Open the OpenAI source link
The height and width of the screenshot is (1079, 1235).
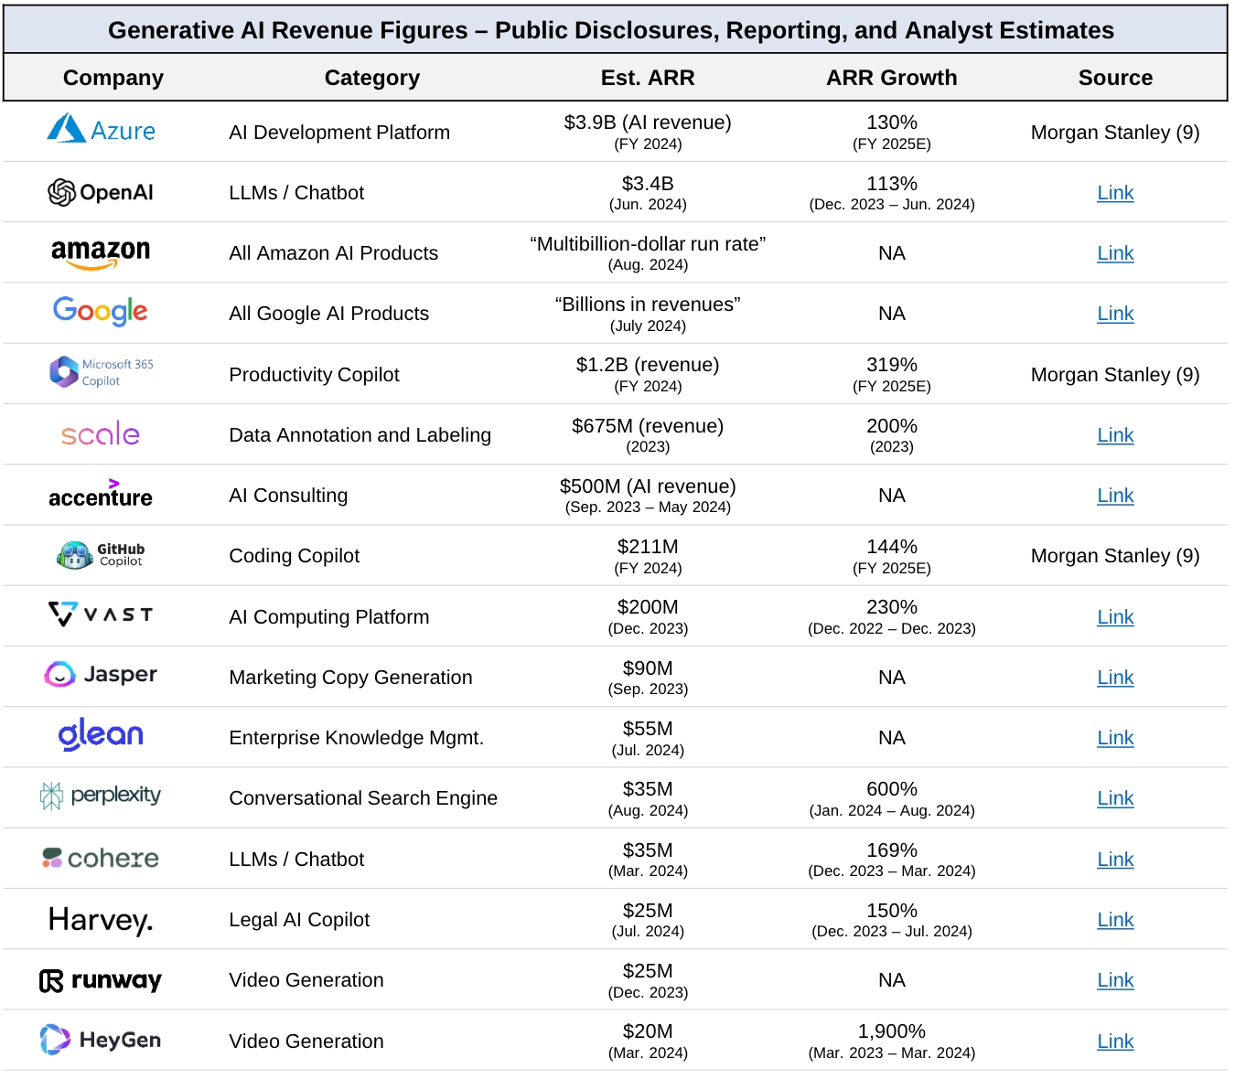1114,193
